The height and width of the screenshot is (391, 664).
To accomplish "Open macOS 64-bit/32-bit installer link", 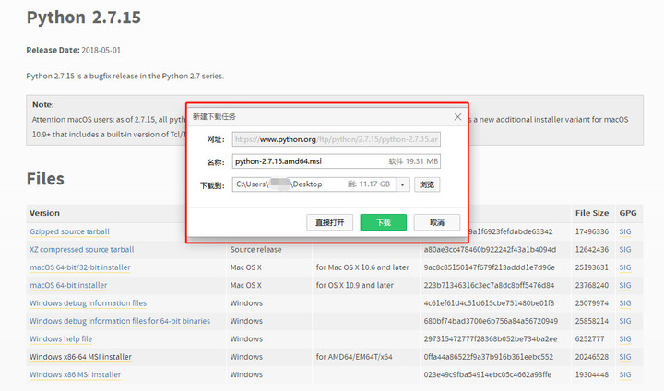I will point(80,267).
